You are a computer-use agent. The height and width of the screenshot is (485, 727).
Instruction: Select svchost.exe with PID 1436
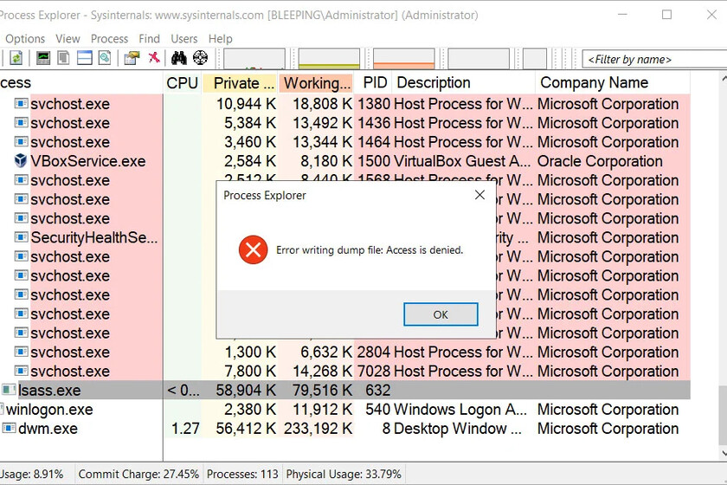point(345,123)
